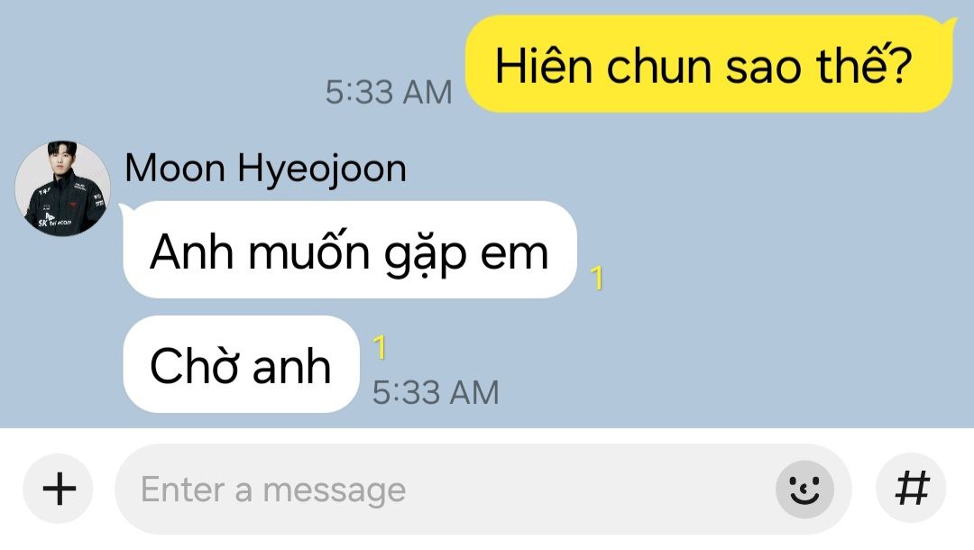Viewport: 974px width, 550px height.
Task: Open the plus attachment menu
Action: (x=59, y=490)
